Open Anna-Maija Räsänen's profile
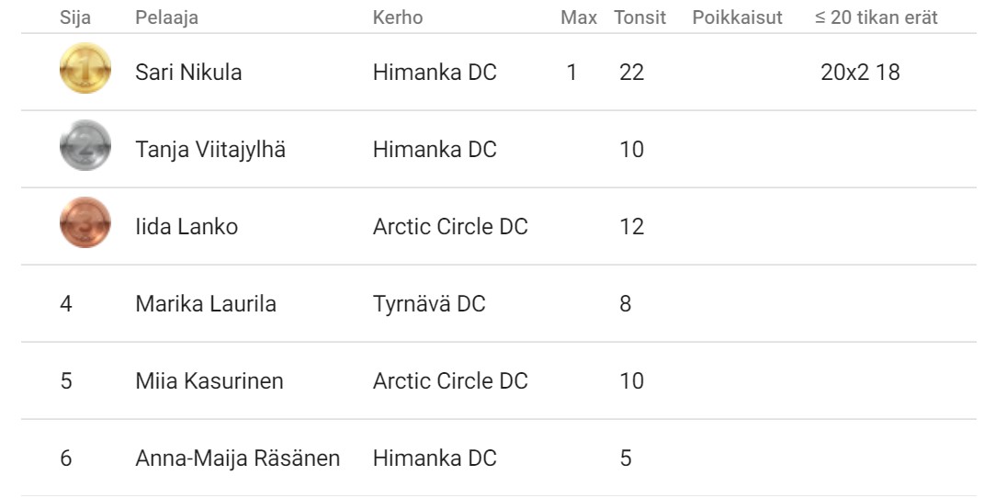984x498 pixels. (238, 458)
